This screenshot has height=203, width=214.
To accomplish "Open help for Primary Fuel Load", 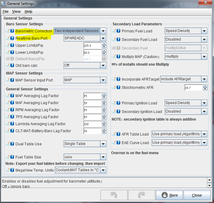I will point(118,31).
